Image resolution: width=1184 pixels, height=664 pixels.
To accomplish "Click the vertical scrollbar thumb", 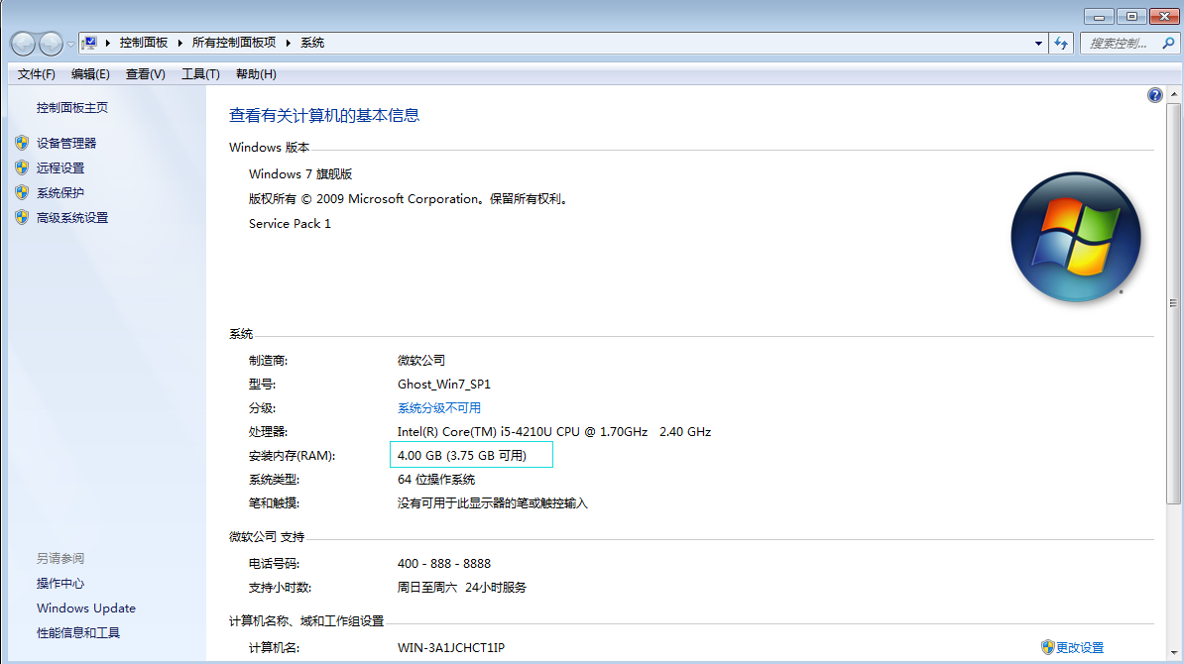I will [x=1173, y=303].
